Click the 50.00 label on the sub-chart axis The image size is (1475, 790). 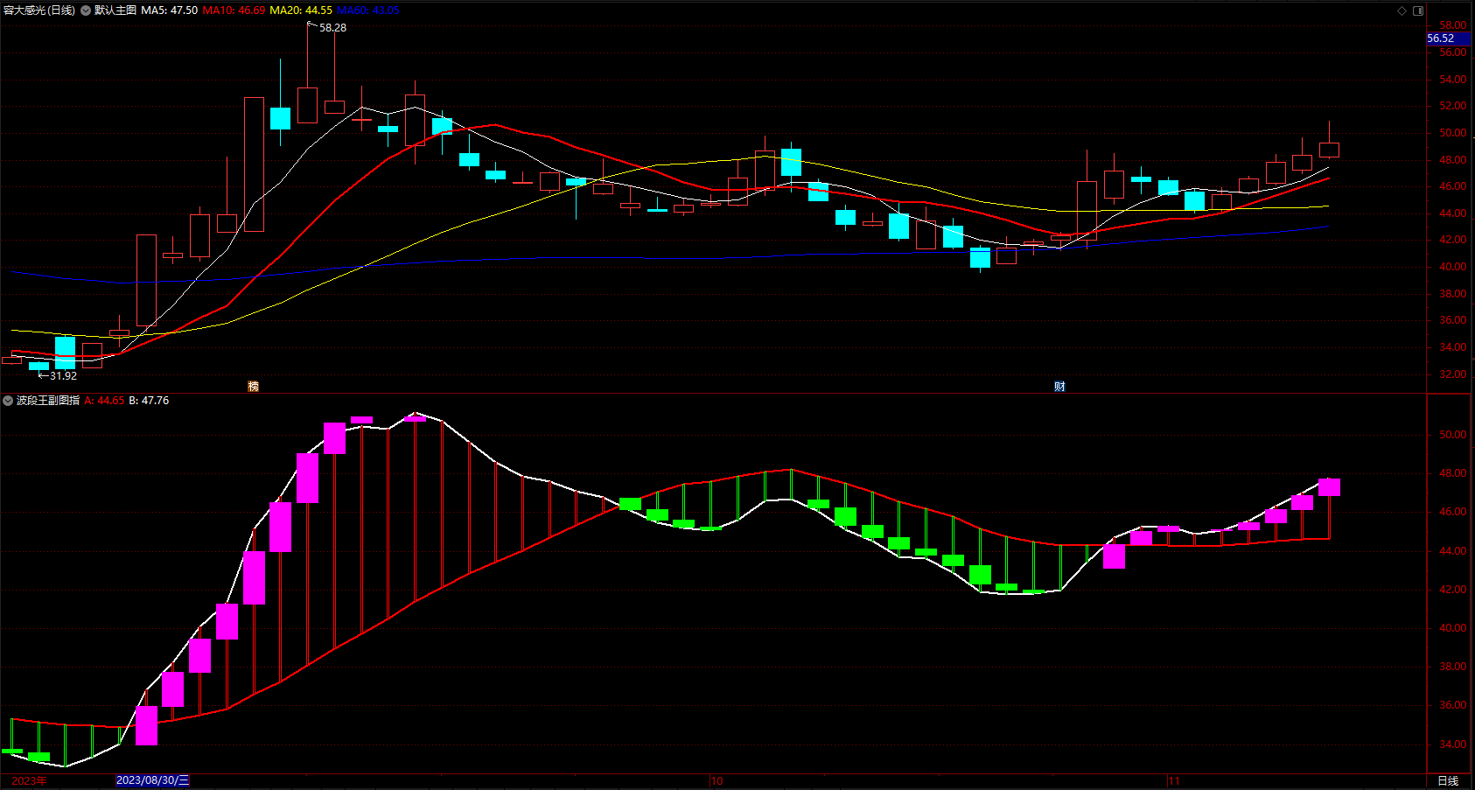coord(1452,435)
